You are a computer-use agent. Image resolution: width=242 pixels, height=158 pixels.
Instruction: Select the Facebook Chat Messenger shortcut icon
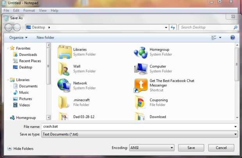141,85
